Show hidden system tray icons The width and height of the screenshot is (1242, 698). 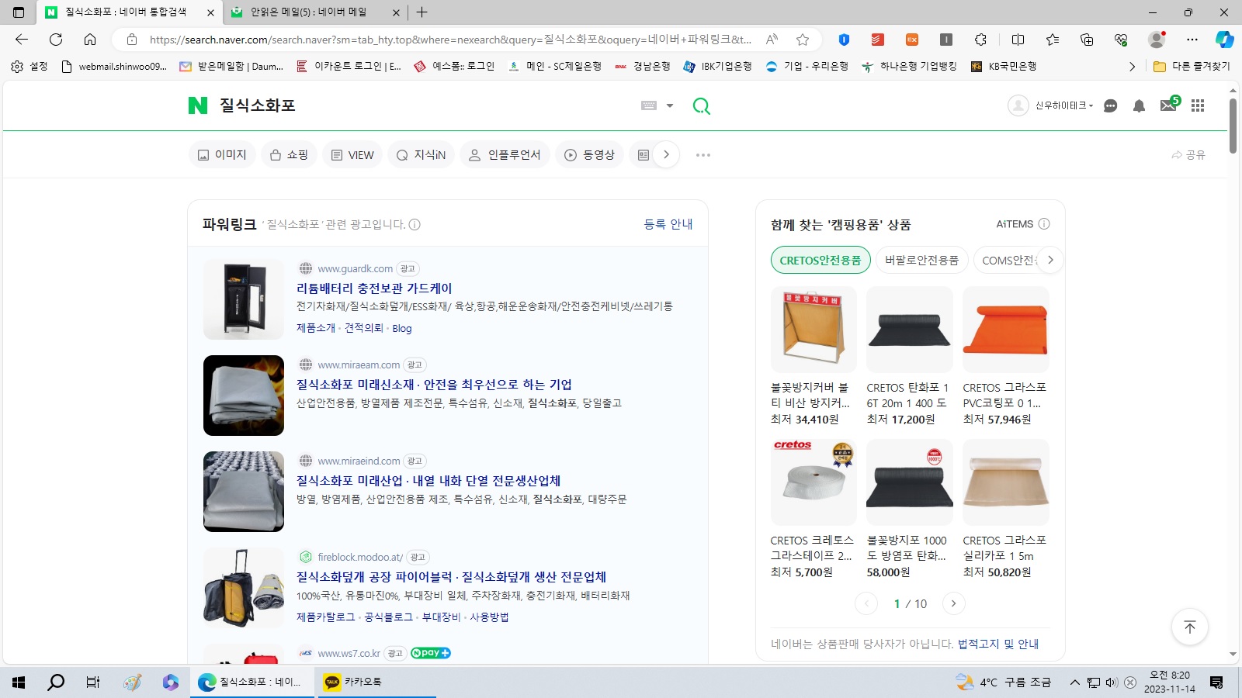coord(1074,682)
